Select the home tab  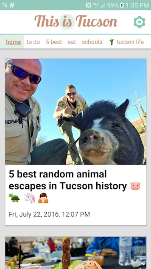click(13, 42)
